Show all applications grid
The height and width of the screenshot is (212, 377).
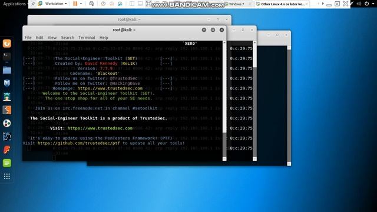coord(6,177)
